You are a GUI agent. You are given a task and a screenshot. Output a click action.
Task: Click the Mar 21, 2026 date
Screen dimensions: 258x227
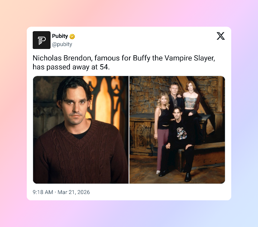point(74,192)
